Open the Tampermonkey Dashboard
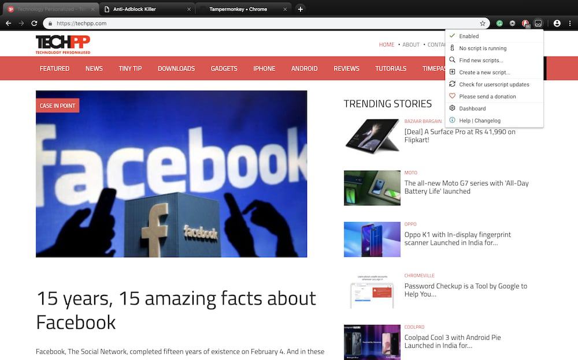This screenshot has height=360, width=578. coord(494,108)
